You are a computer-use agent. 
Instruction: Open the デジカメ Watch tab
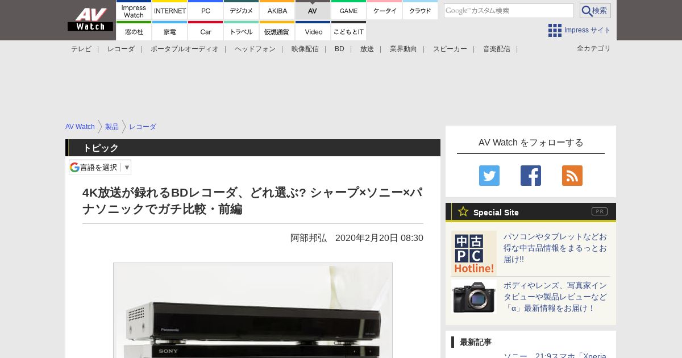pos(242,10)
